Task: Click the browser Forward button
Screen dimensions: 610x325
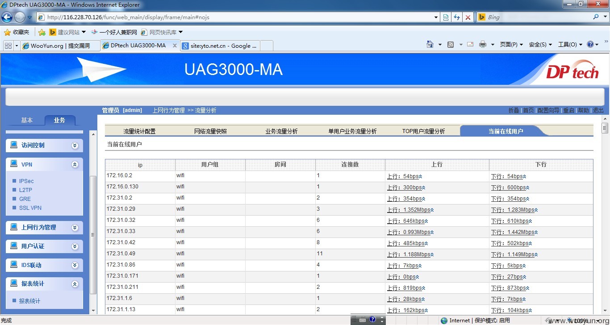Action: click(x=20, y=17)
